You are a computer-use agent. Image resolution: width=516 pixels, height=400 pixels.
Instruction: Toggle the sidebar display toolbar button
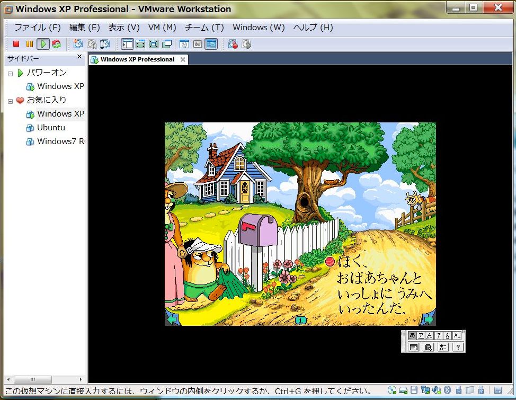coord(127,44)
